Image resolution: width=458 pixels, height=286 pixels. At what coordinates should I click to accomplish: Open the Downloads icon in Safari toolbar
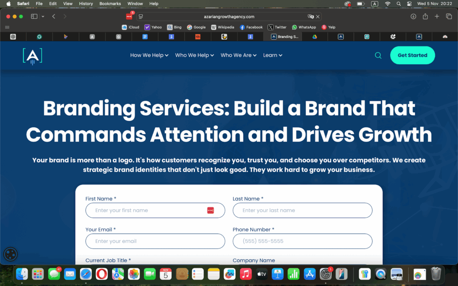tap(413, 16)
